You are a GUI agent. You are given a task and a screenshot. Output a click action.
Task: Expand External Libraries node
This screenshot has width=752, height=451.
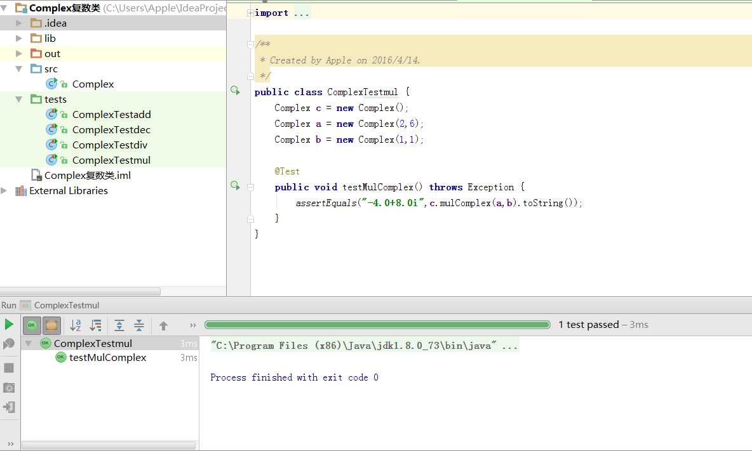4,190
